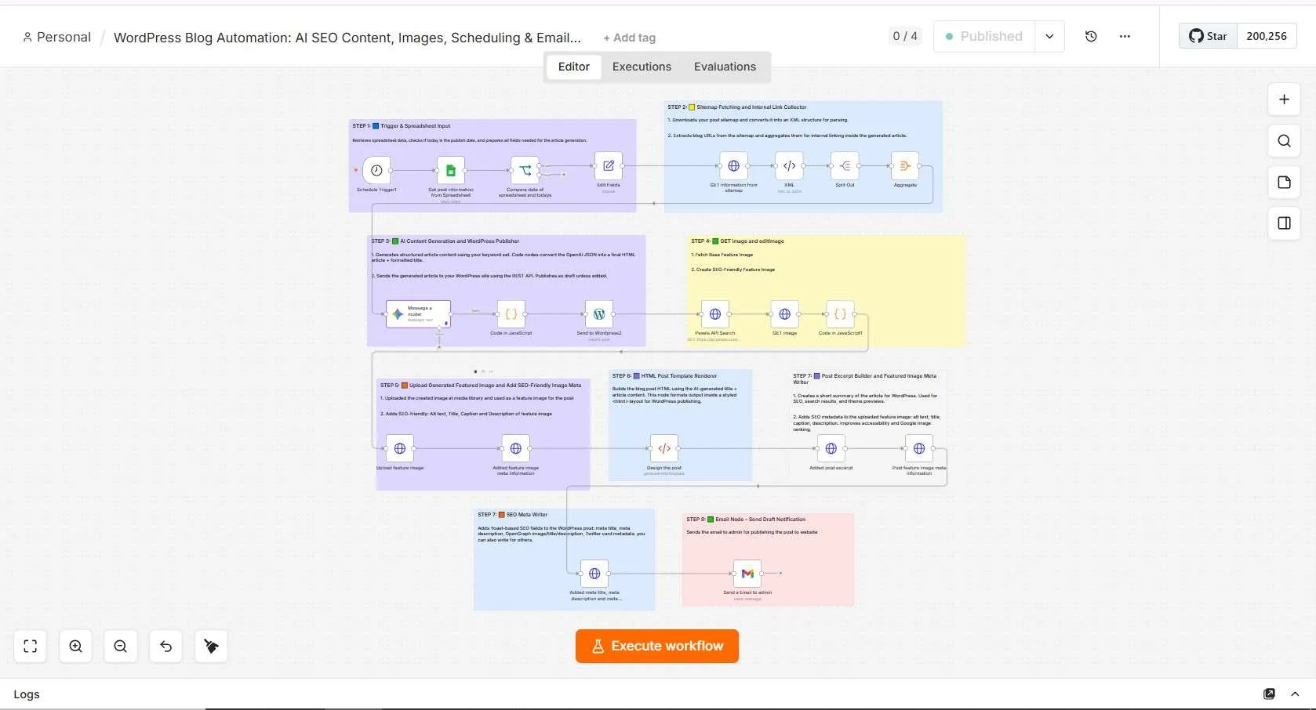Click the GitHub Star button
This screenshot has height=710, width=1316.
tap(1208, 36)
